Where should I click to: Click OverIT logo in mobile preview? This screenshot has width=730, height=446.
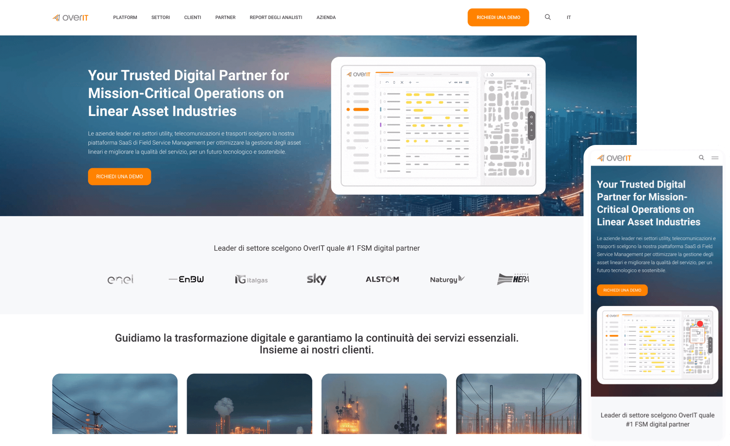614,158
